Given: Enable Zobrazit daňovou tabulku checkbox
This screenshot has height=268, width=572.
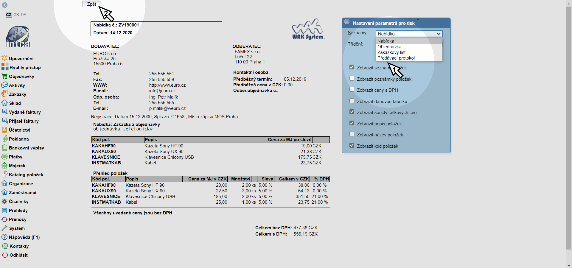Looking at the screenshot, I should pos(352,101).
